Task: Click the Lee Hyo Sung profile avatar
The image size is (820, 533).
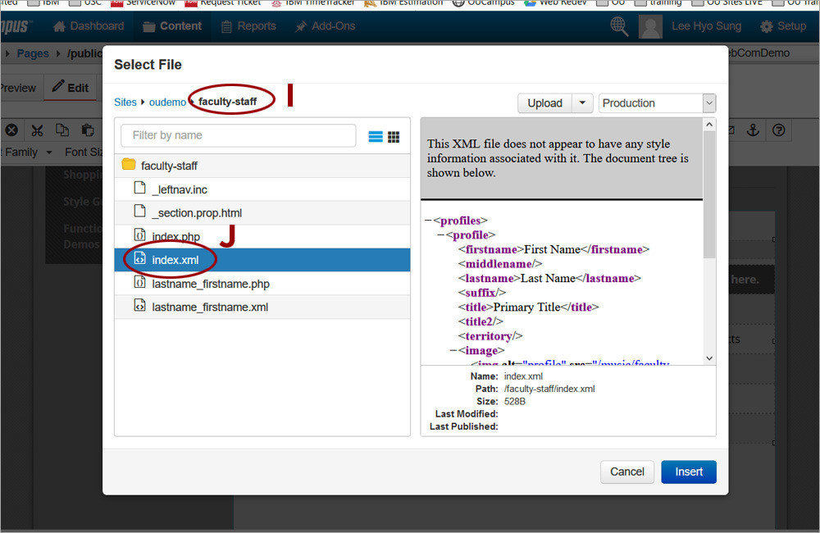Action: click(x=650, y=25)
